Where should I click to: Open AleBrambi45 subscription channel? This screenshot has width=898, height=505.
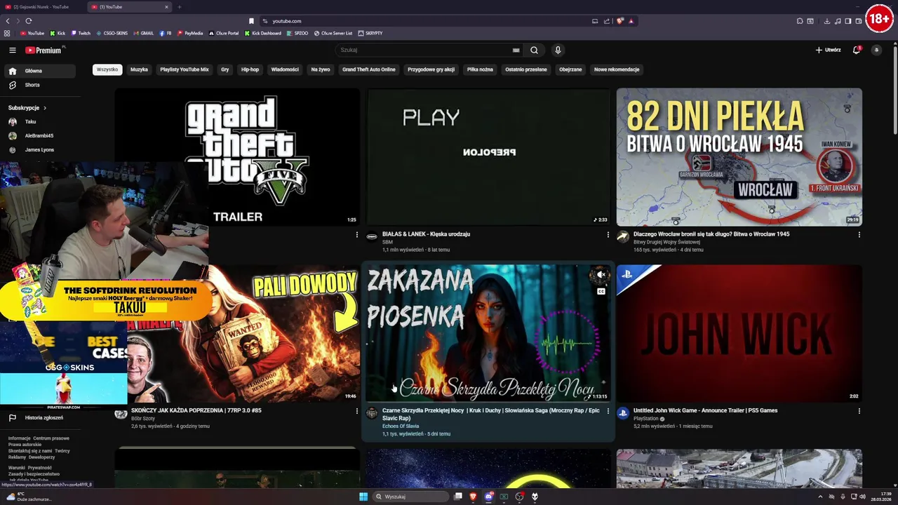coord(39,135)
